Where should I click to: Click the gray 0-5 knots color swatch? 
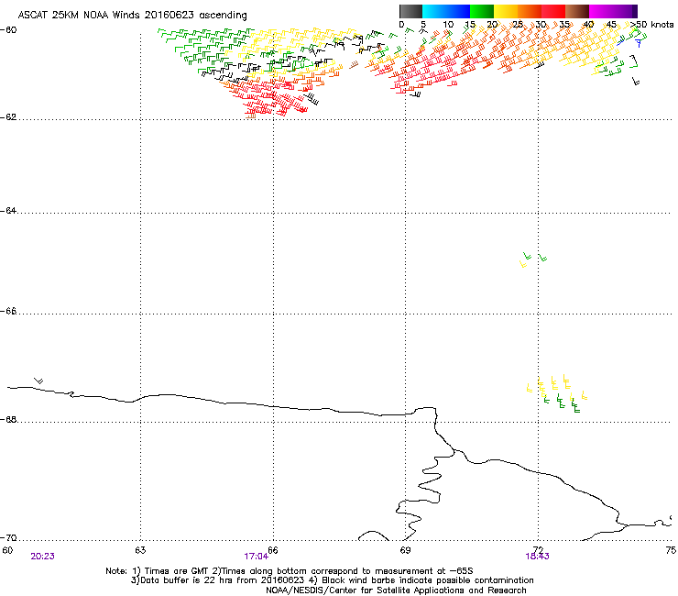pyautogui.click(x=410, y=11)
